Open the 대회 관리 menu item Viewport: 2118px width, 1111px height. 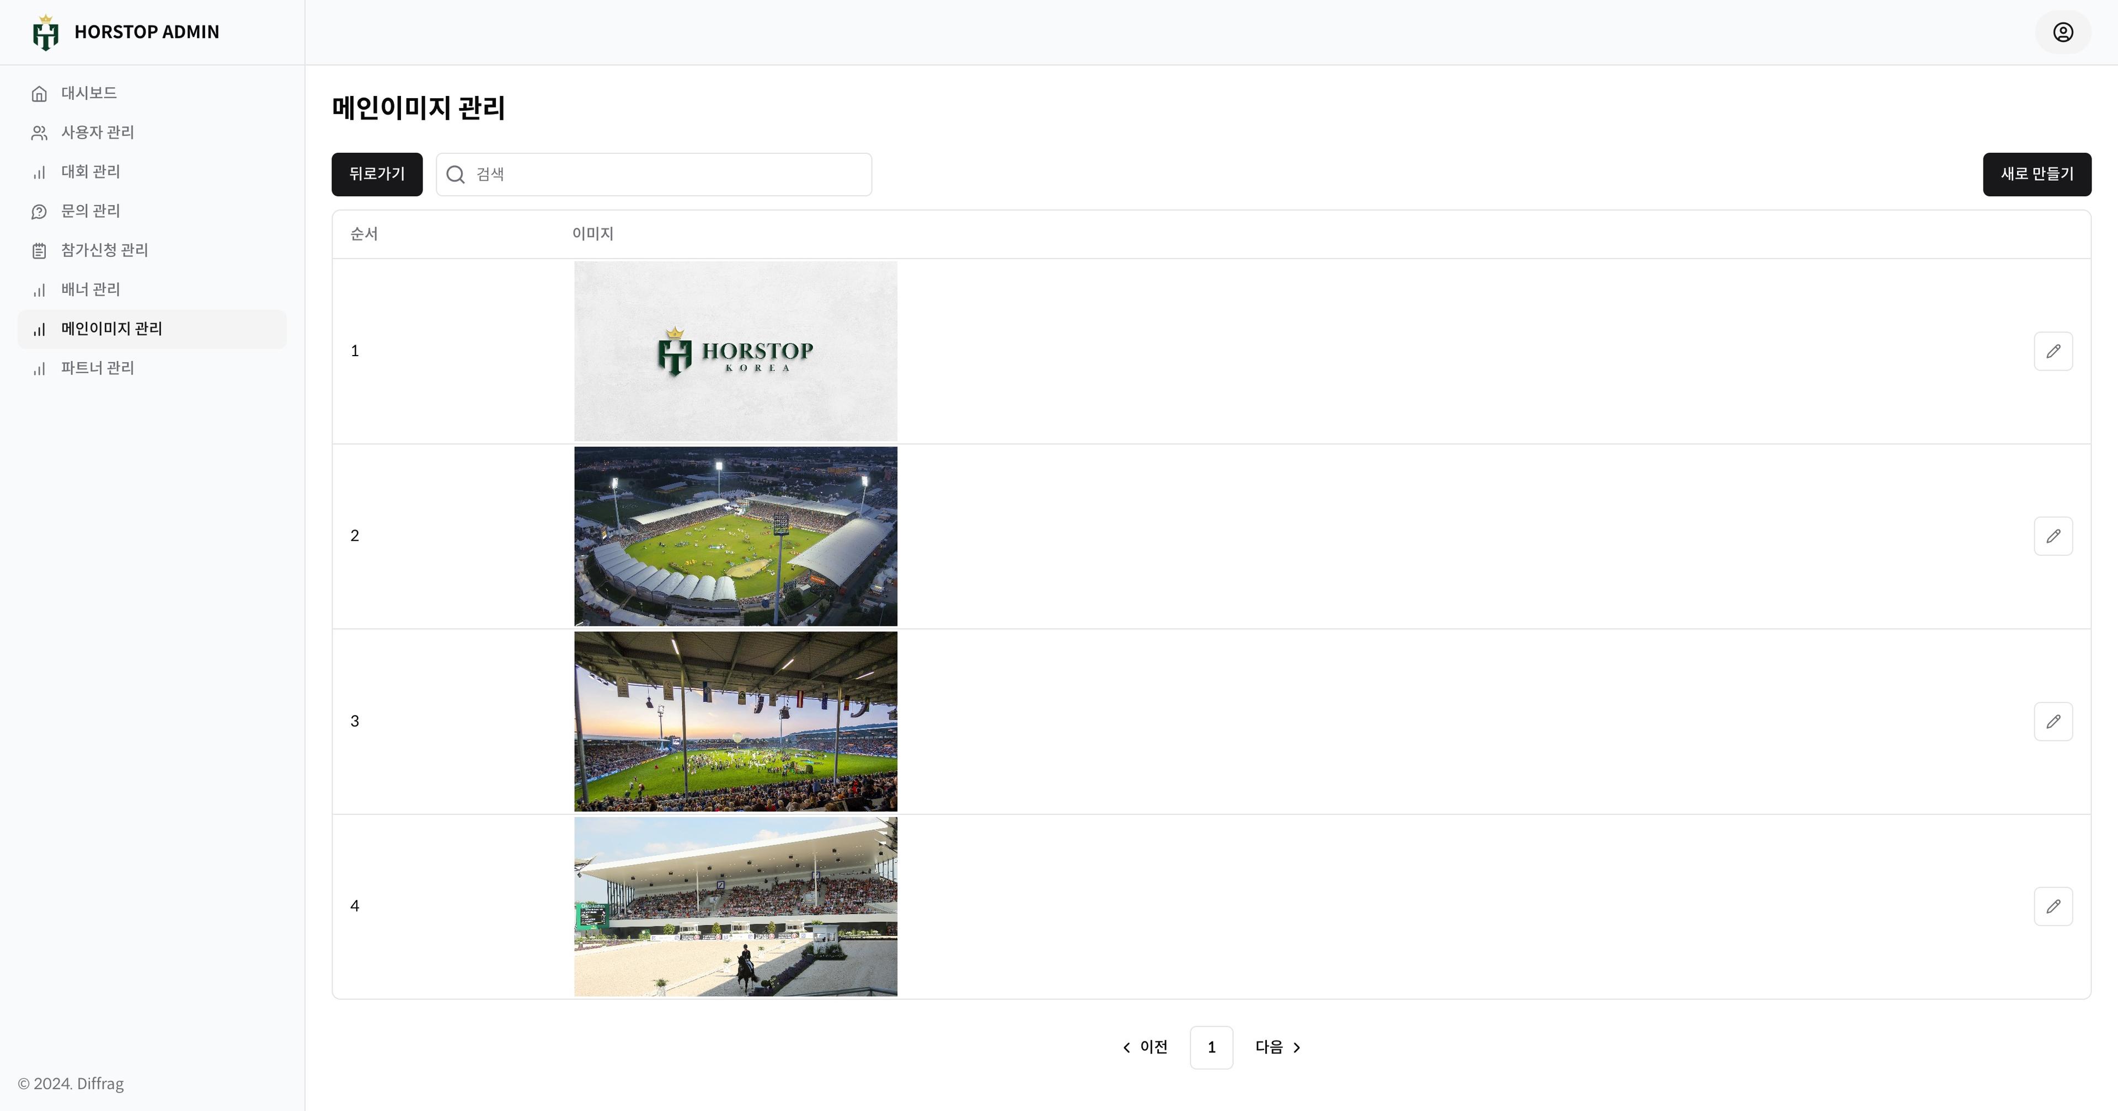(90, 171)
